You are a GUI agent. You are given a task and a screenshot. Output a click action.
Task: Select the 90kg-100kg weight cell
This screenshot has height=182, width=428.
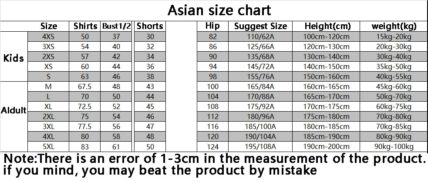coord(394,146)
